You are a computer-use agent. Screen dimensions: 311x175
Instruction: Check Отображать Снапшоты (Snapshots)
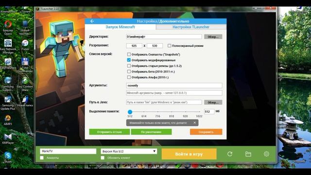[x=129, y=54]
